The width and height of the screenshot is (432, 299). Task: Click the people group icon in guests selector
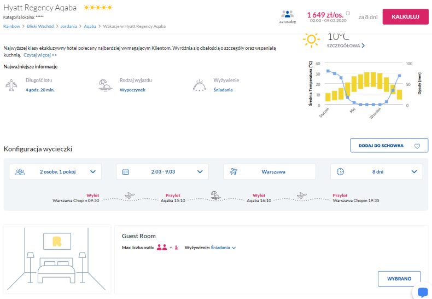click(x=20, y=172)
